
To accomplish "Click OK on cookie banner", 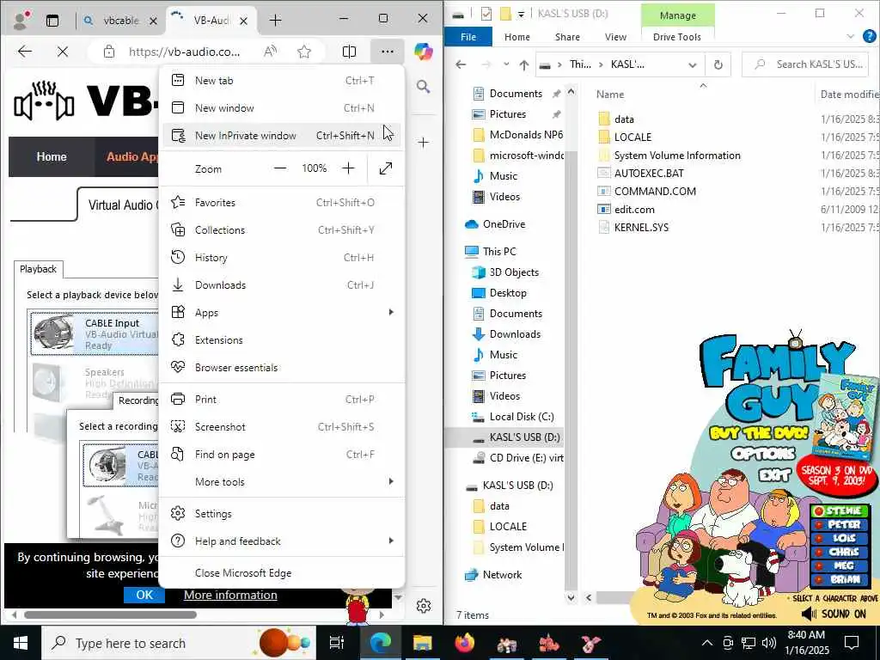I will [x=144, y=595].
